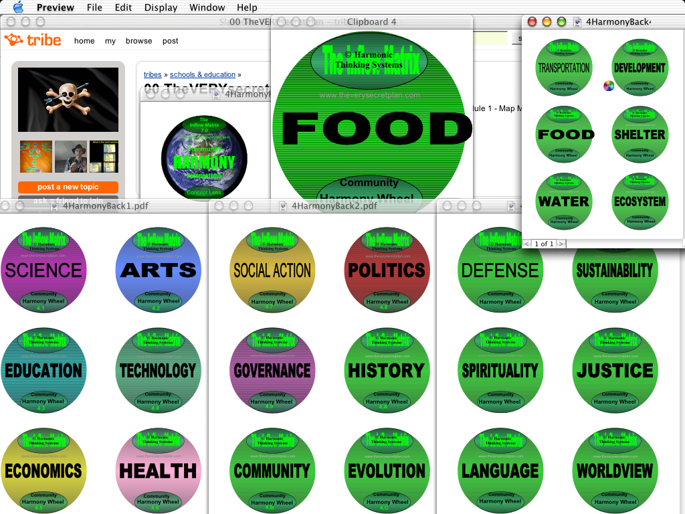Open the Display menu
Screen dimensions: 685x514
tap(161, 7)
